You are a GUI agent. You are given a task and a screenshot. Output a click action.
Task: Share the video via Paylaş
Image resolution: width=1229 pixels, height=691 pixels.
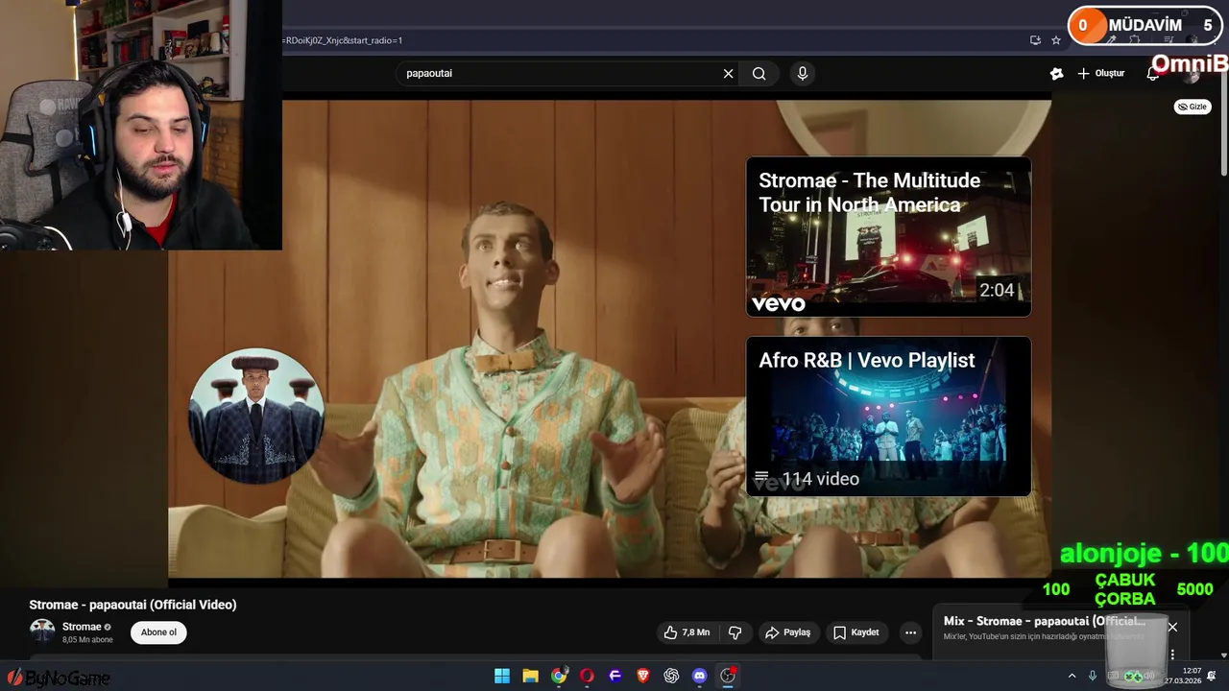point(787,632)
